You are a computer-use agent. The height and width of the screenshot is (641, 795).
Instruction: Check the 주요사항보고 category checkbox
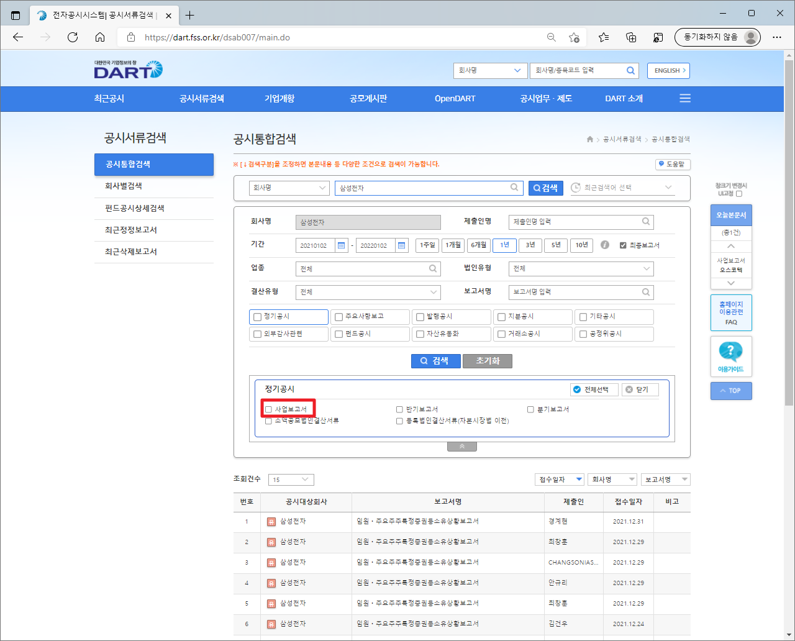click(x=338, y=317)
